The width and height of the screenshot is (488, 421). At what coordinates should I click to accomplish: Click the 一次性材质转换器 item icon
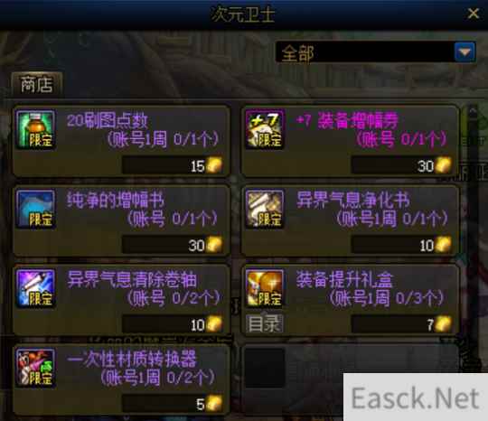point(36,368)
